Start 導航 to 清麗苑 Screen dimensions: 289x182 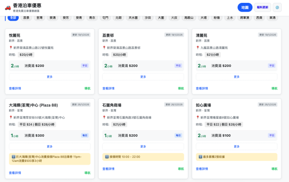pos(274,89)
